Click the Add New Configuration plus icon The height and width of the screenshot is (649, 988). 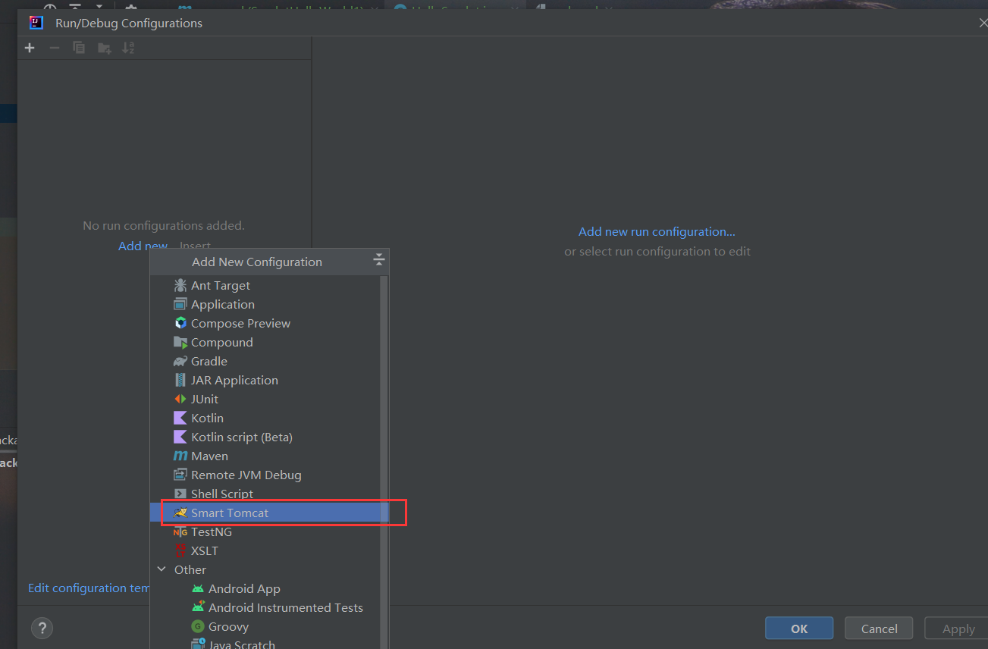(x=30, y=48)
